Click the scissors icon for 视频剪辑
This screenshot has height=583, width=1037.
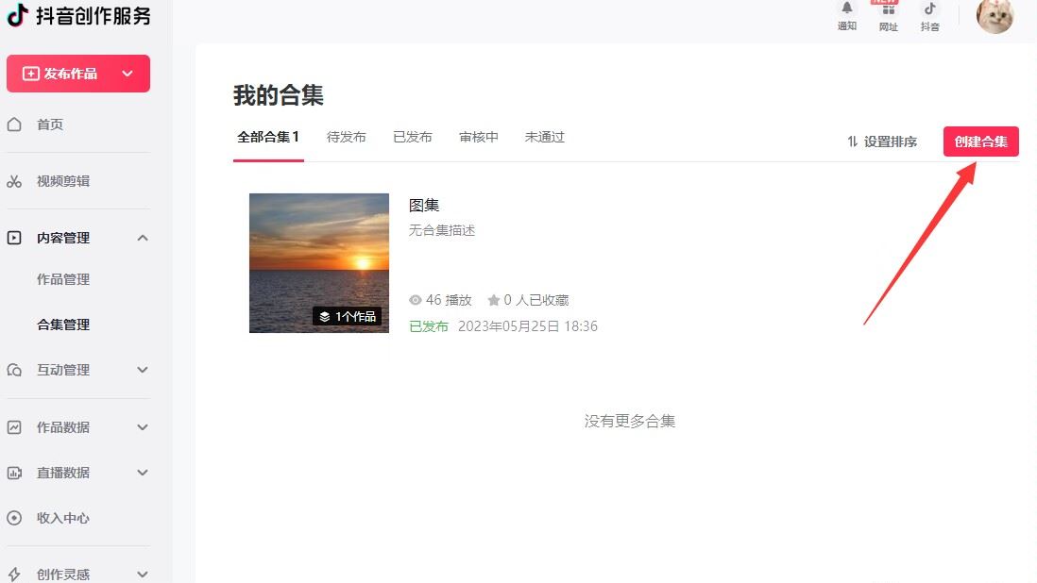click(14, 181)
